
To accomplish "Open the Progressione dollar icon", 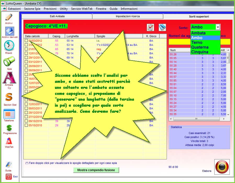I will (x=9, y=128).
